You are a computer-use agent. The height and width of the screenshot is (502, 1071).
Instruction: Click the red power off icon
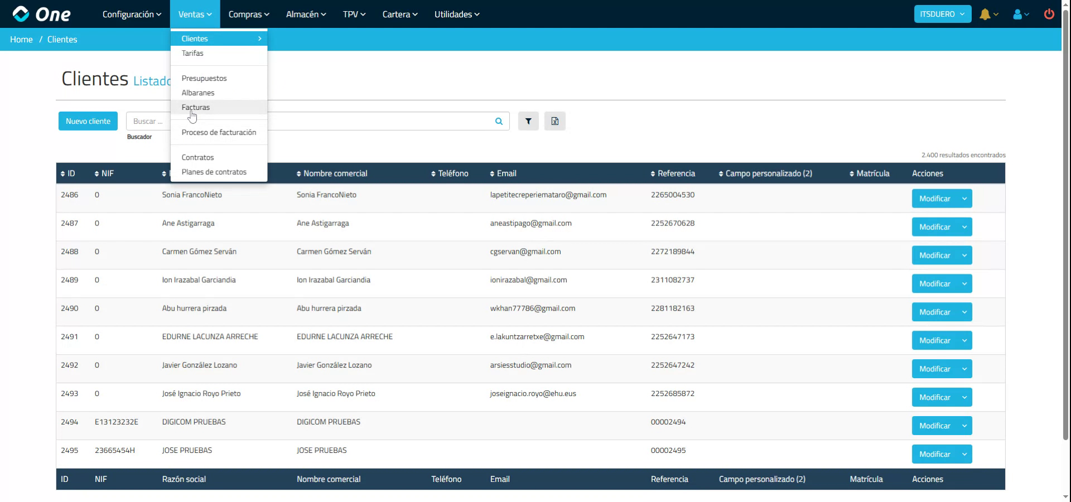pyautogui.click(x=1049, y=14)
